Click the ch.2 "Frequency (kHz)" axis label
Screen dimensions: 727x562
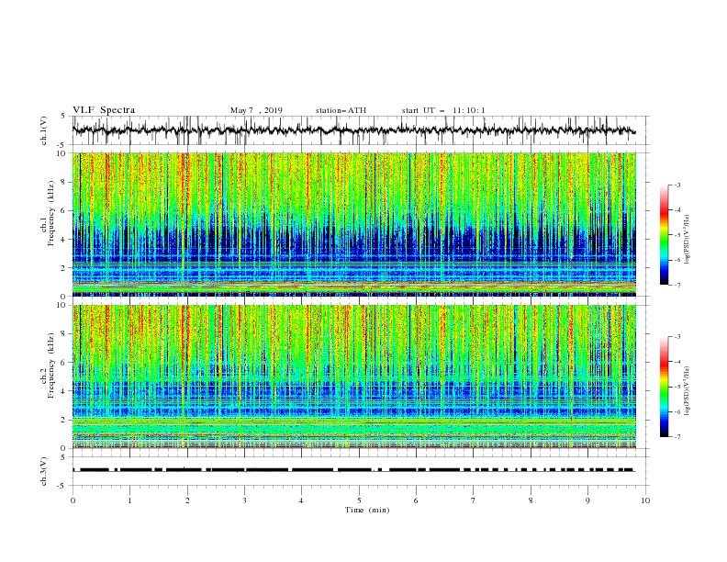click(x=53, y=365)
